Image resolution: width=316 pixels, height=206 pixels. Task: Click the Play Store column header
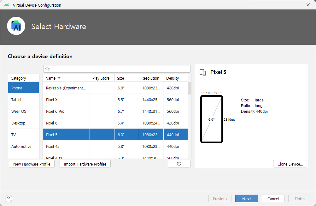click(x=102, y=78)
